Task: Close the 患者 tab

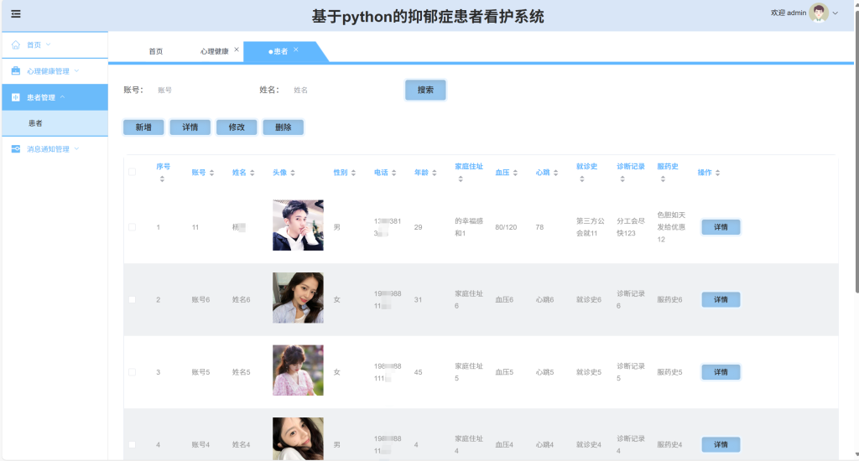Action: click(x=296, y=49)
